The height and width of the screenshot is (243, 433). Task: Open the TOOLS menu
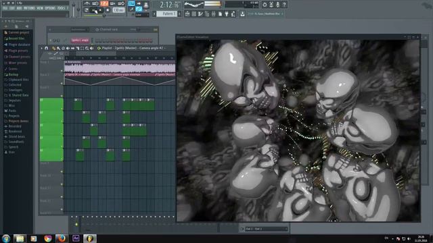click(x=62, y=8)
